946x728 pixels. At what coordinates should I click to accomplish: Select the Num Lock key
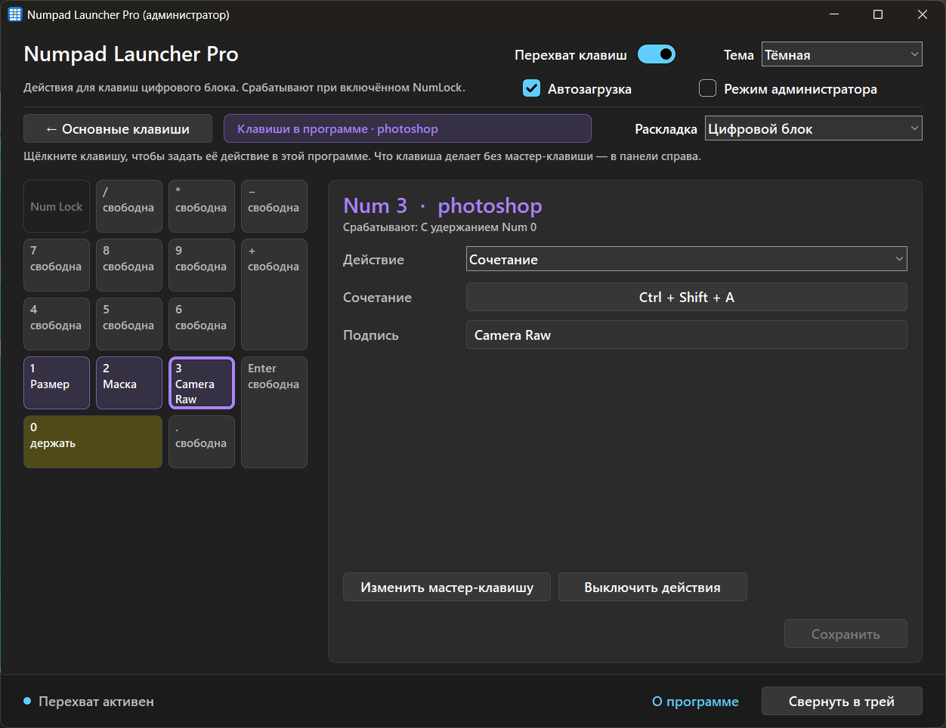(57, 206)
